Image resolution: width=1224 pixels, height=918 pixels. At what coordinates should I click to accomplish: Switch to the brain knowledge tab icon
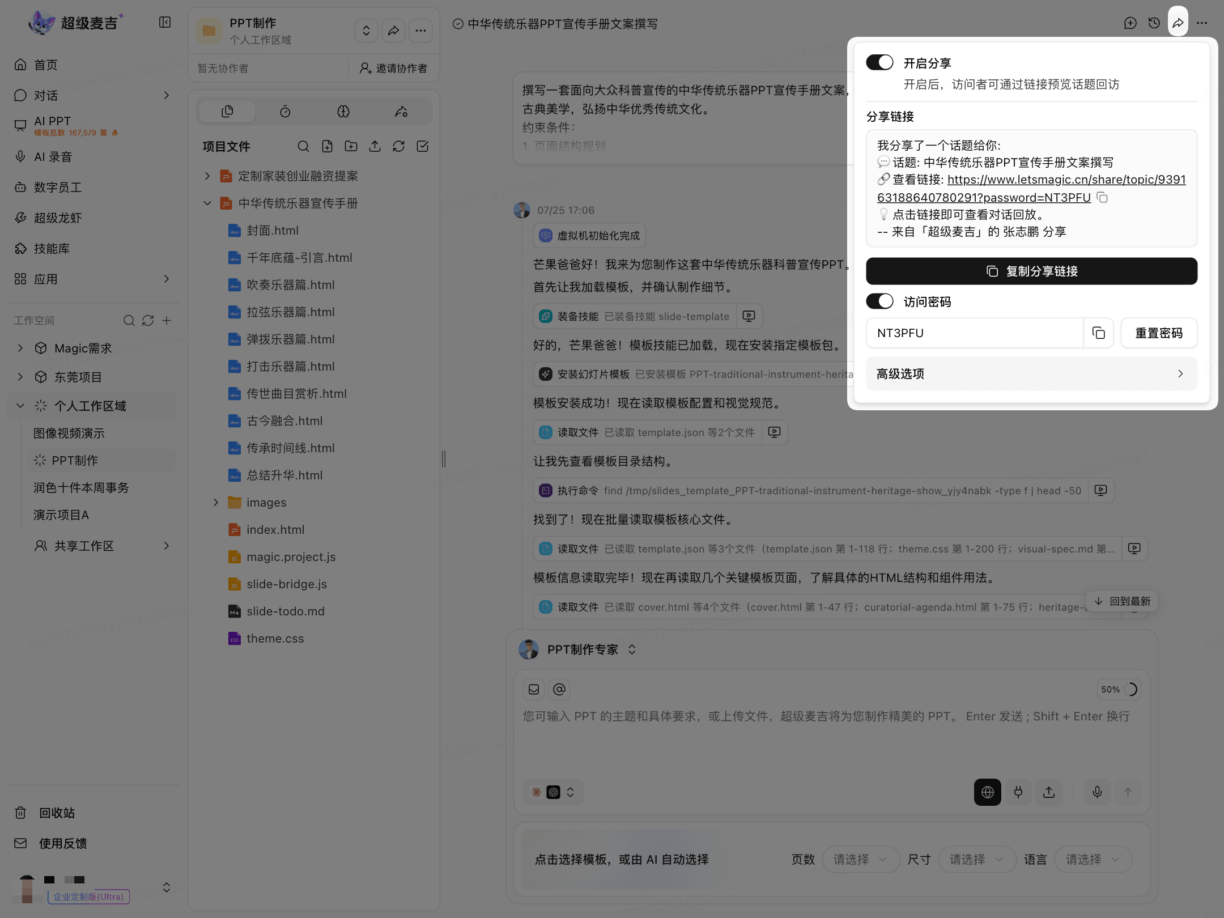[343, 112]
